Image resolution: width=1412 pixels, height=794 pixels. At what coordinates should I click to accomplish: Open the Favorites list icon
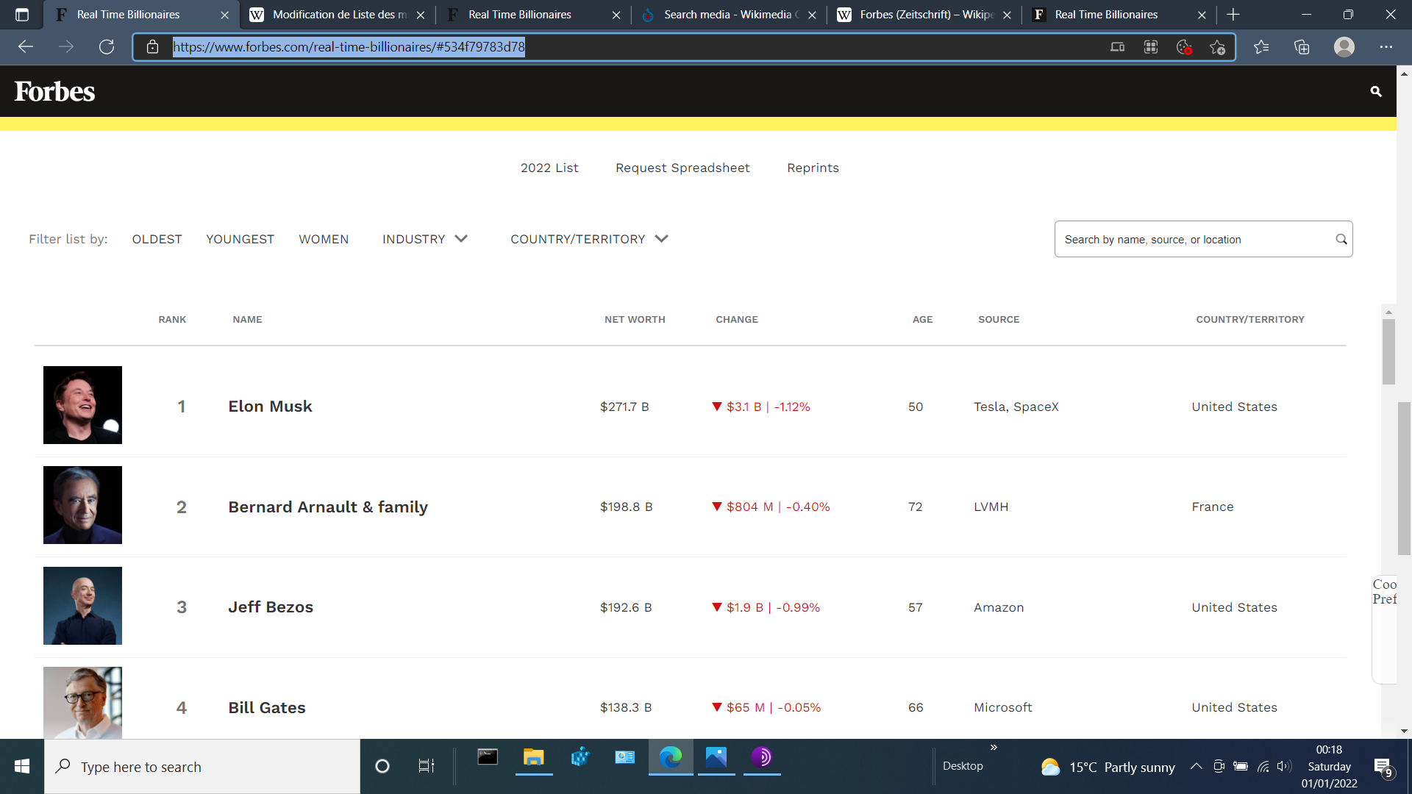[x=1261, y=47]
